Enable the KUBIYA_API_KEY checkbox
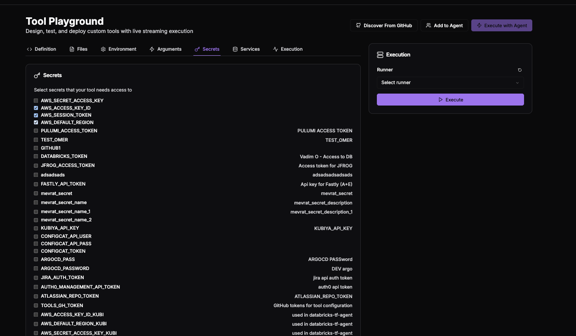576x336 pixels. pyautogui.click(x=36, y=228)
